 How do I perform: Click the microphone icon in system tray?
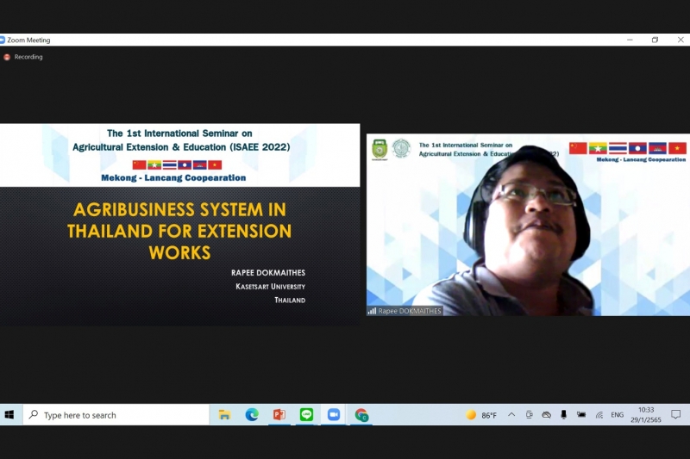click(563, 415)
